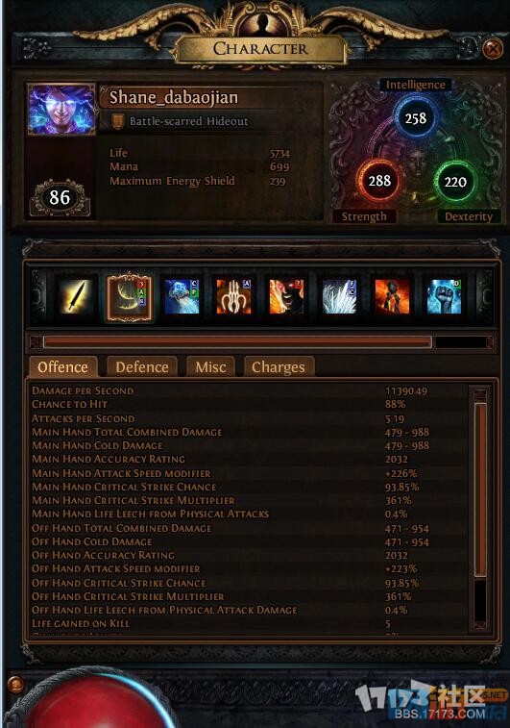
Task: Click the Dexterity attribute orb 220
Action: click(x=455, y=182)
